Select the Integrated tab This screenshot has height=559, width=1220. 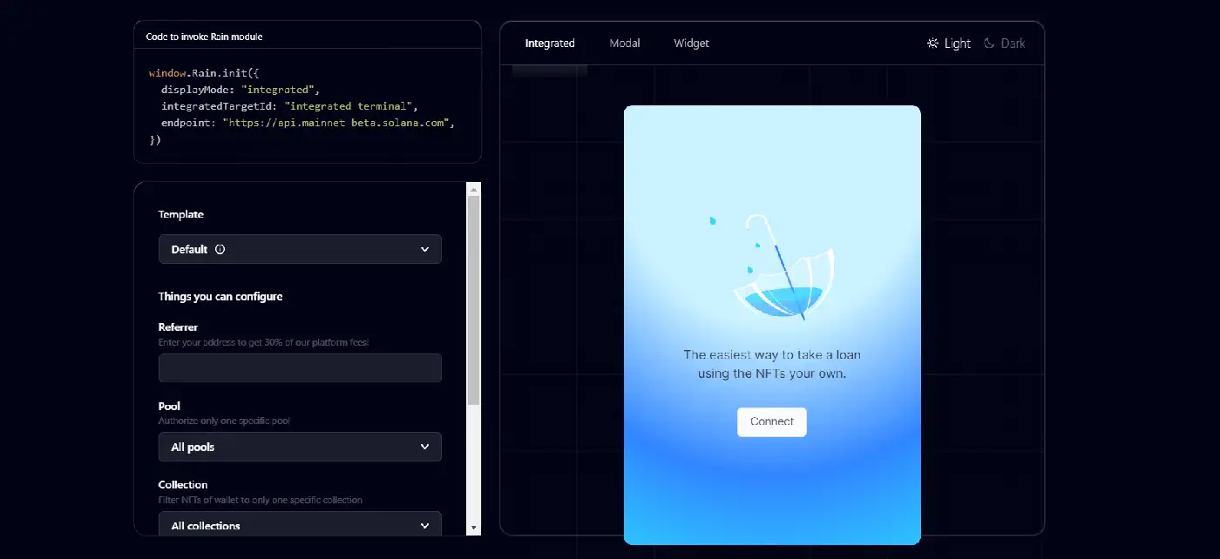(x=550, y=44)
